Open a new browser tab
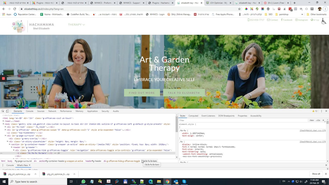The image size is (329, 185). pos(294,3)
